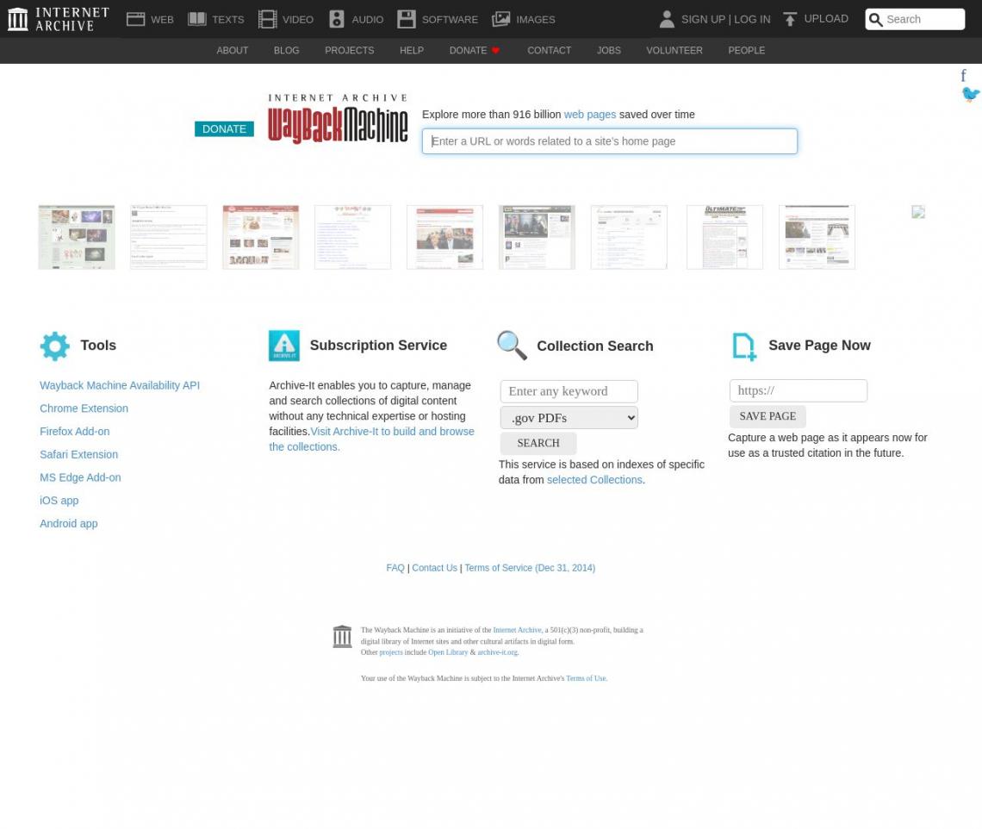Open the Firefox Add-on link
Viewport: 982px width, 829px height.
75,432
